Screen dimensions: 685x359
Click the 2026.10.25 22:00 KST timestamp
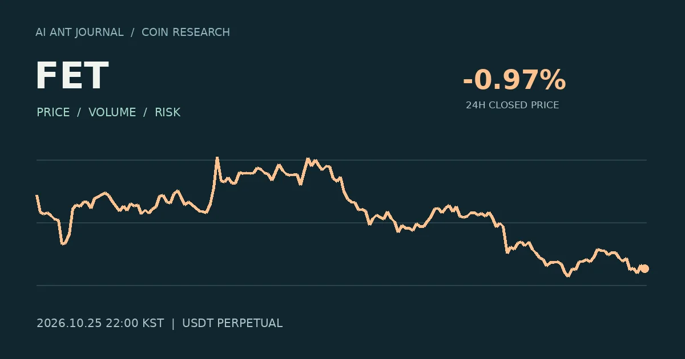coord(100,323)
